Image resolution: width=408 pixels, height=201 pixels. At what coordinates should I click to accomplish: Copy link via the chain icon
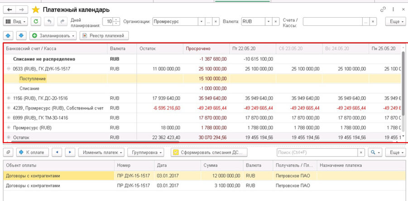point(383,10)
